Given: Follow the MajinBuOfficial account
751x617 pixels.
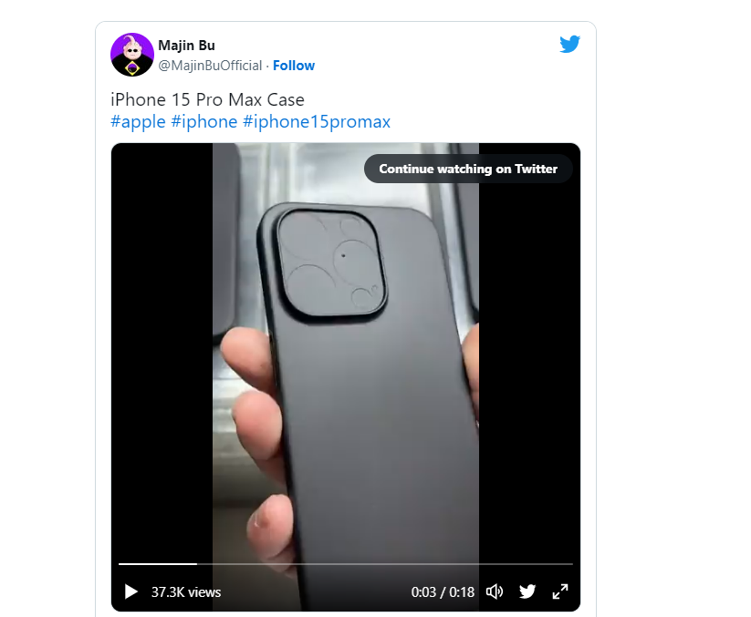Looking at the screenshot, I should click(294, 66).
